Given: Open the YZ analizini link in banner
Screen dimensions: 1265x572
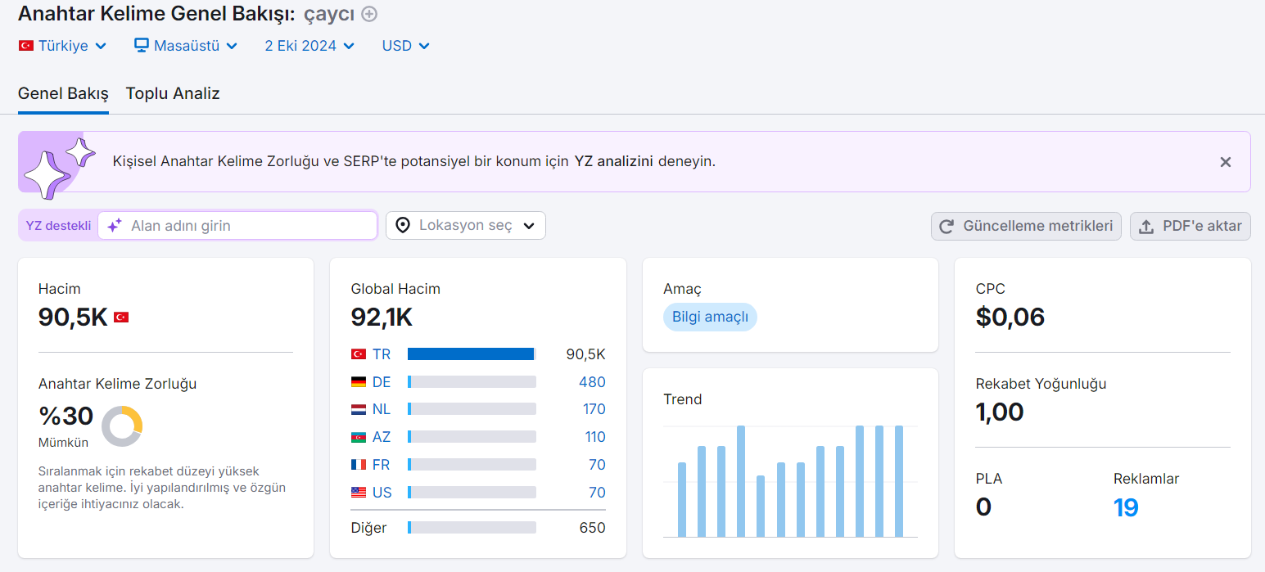Looking at the screenshot, I should click(x=613, y=161).
